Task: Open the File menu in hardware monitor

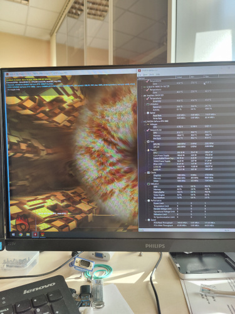Action: tap(140, 75)
